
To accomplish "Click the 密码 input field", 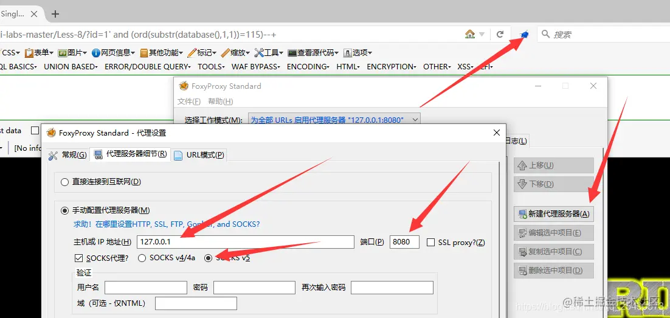I will [x=254, y=288].
